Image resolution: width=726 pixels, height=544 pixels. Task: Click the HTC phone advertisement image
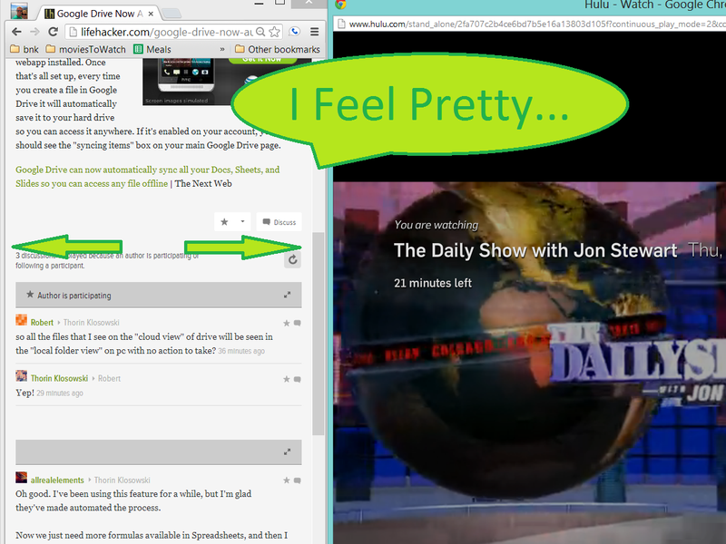click(185, 82)
